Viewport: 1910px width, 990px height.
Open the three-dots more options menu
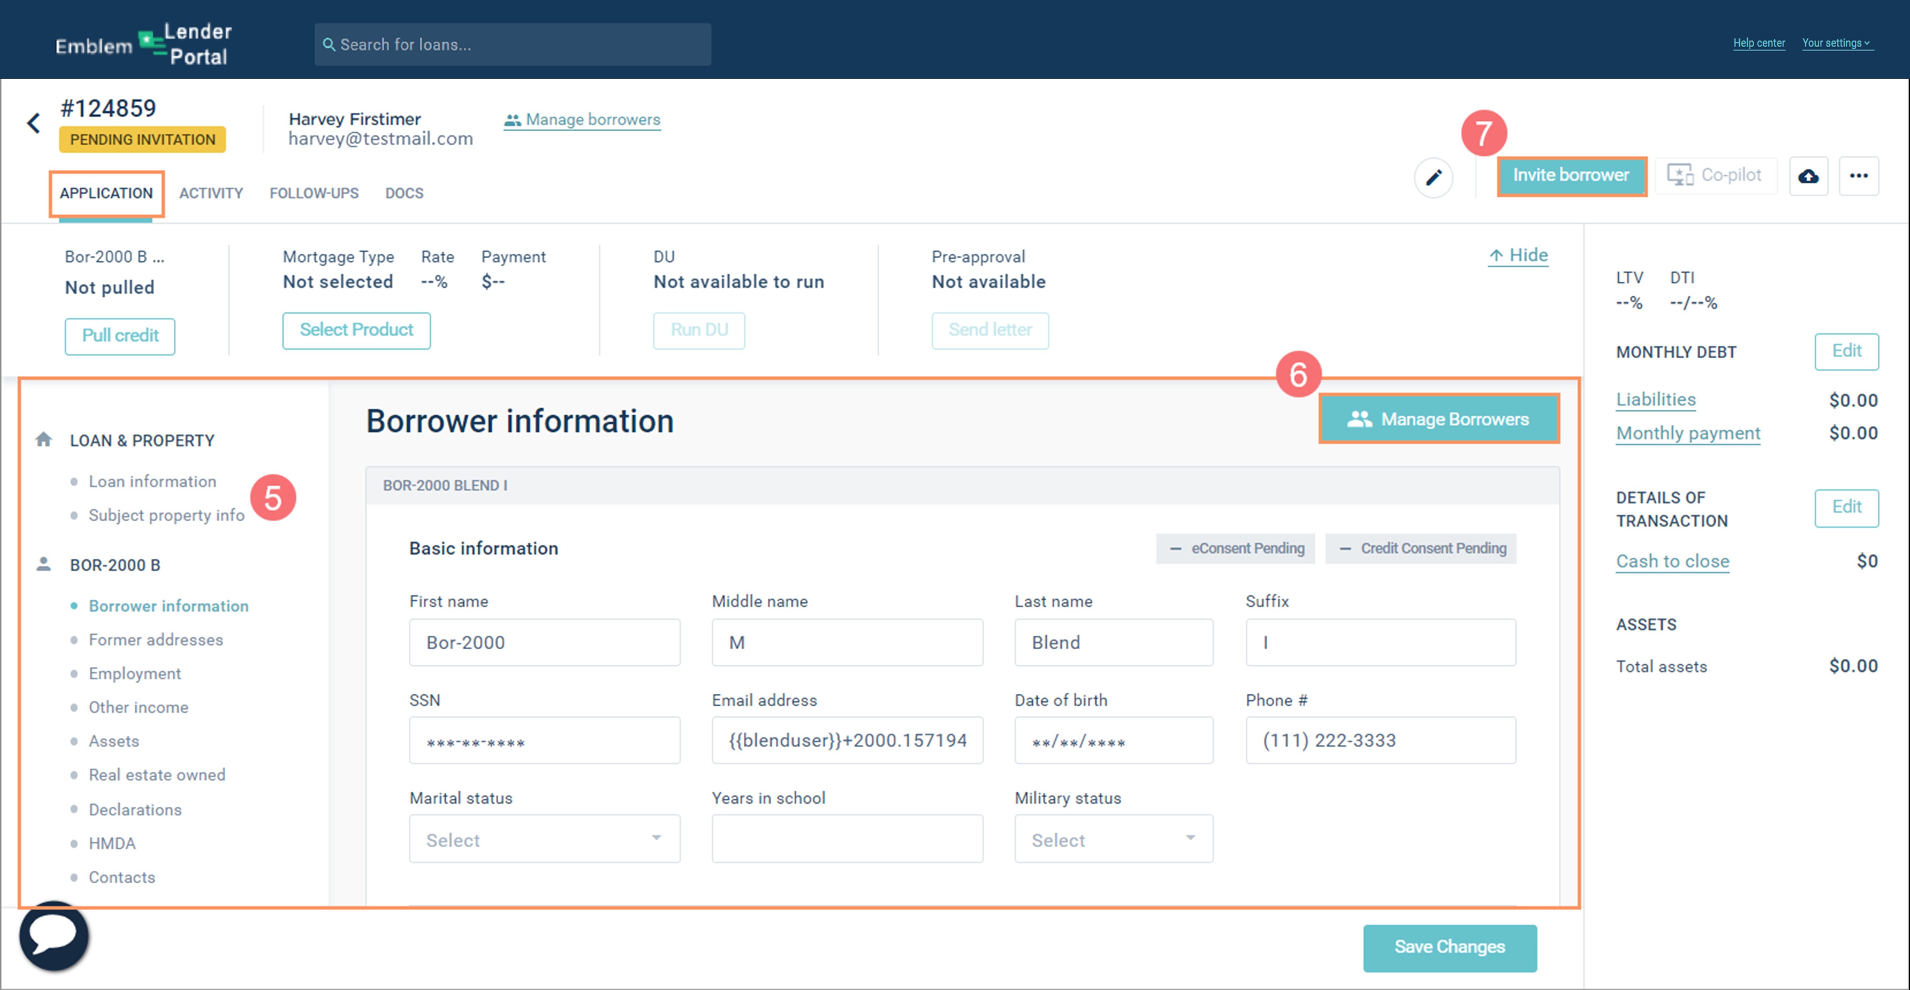tap(1858, 176)
